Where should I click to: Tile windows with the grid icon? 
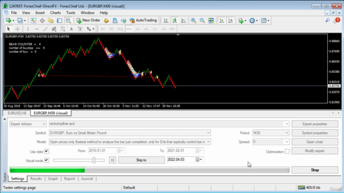point(211,20)
